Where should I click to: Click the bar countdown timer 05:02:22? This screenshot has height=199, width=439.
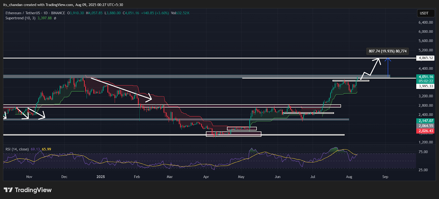click(426, 81)
